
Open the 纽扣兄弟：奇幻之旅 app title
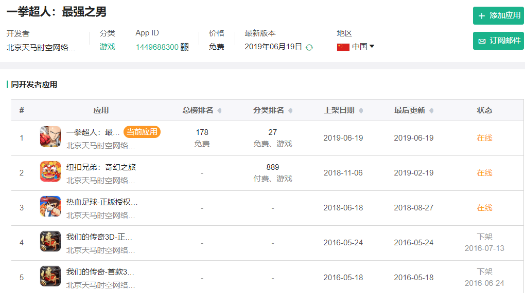101,167
